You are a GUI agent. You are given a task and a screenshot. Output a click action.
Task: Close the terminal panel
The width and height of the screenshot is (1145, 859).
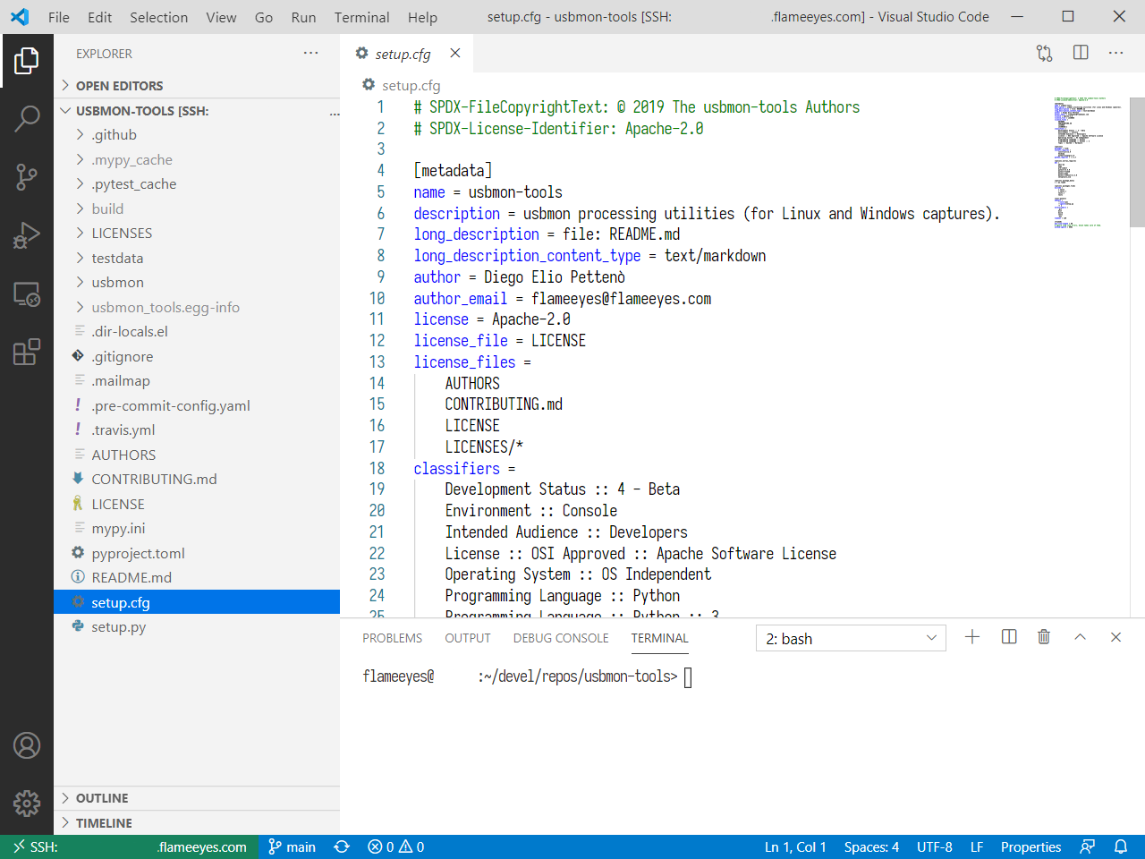pos(1115,637)
